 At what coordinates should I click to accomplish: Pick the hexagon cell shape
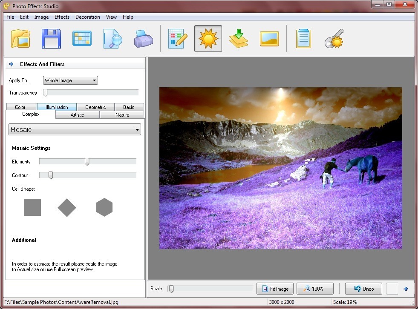tap(104, 207)
